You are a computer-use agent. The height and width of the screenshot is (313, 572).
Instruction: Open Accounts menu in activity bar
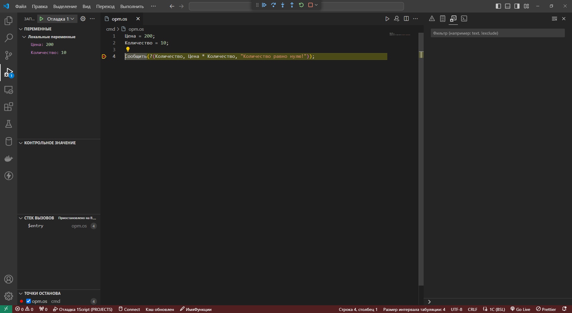coord(9,279)
